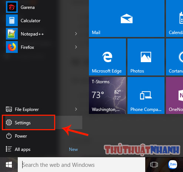Open the Garena app icon

click(12, 7)
